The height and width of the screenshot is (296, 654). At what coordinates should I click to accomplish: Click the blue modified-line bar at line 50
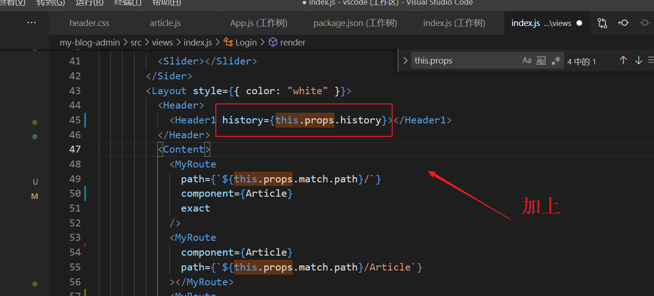click(x=85, y=193)
